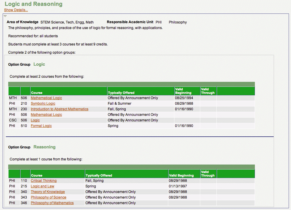Click the Reasoning option group heading
The image size is (291, 210).
pyautogui.click(x=44, y=147)
